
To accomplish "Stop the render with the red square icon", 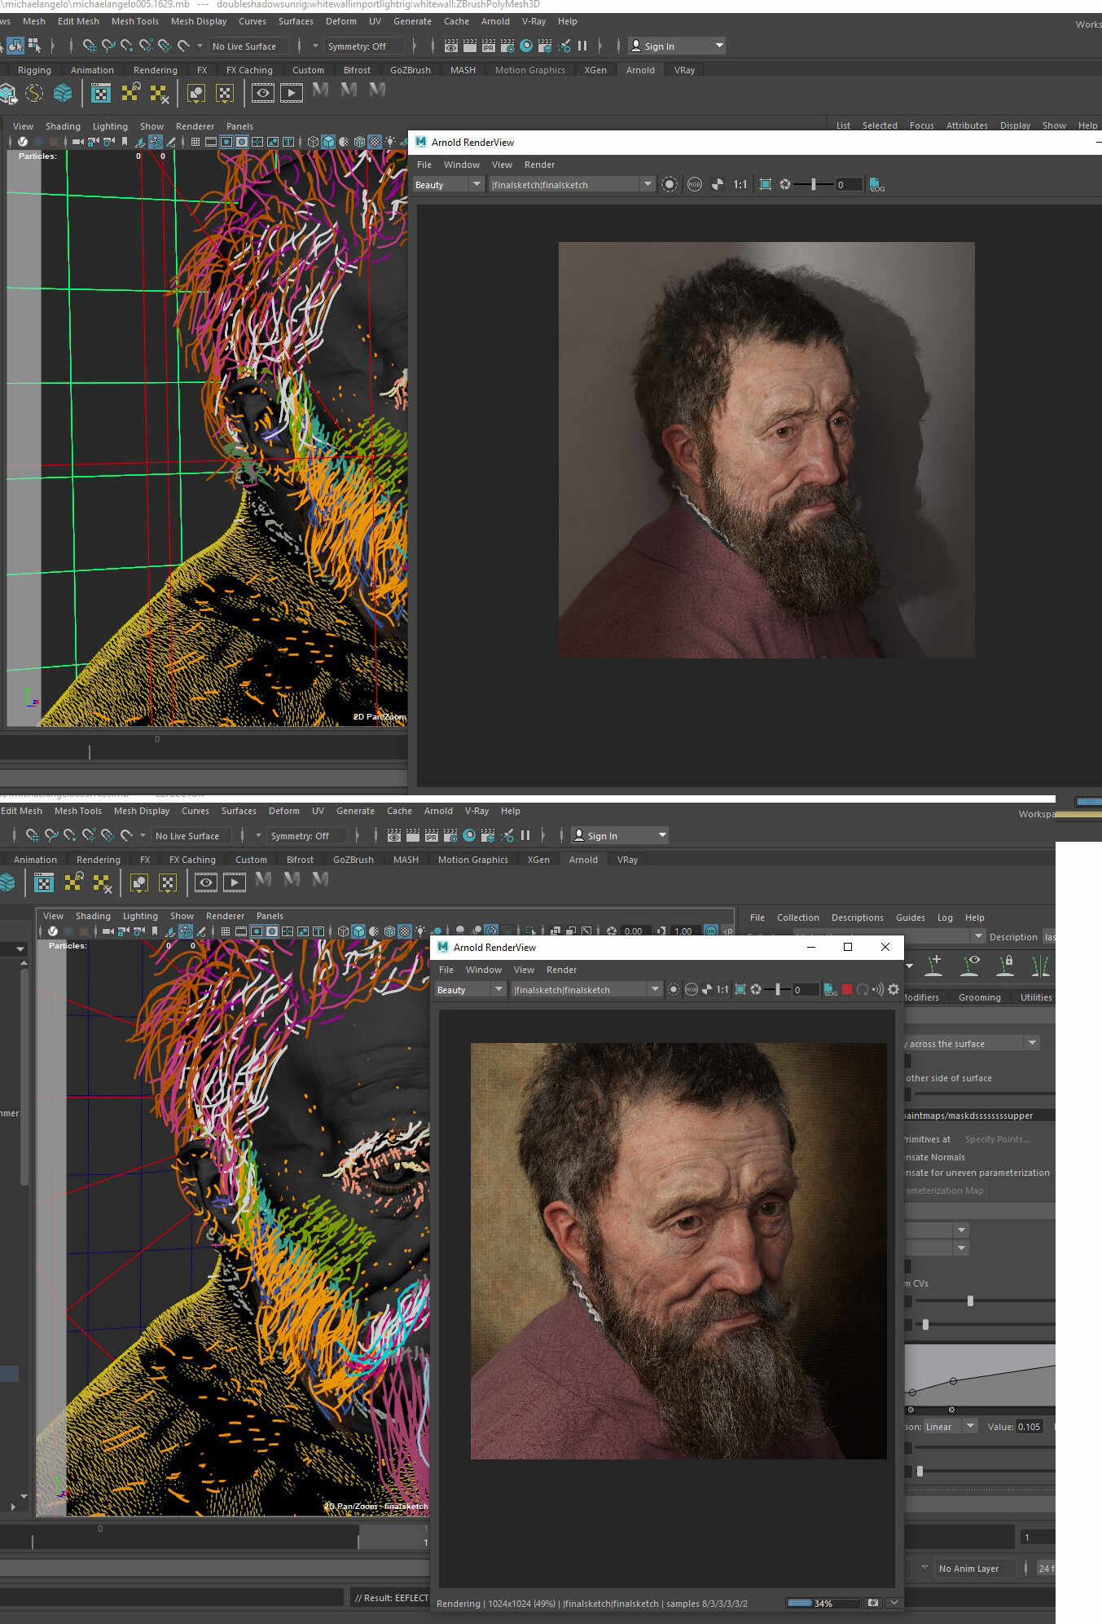I will click(847, 989).
